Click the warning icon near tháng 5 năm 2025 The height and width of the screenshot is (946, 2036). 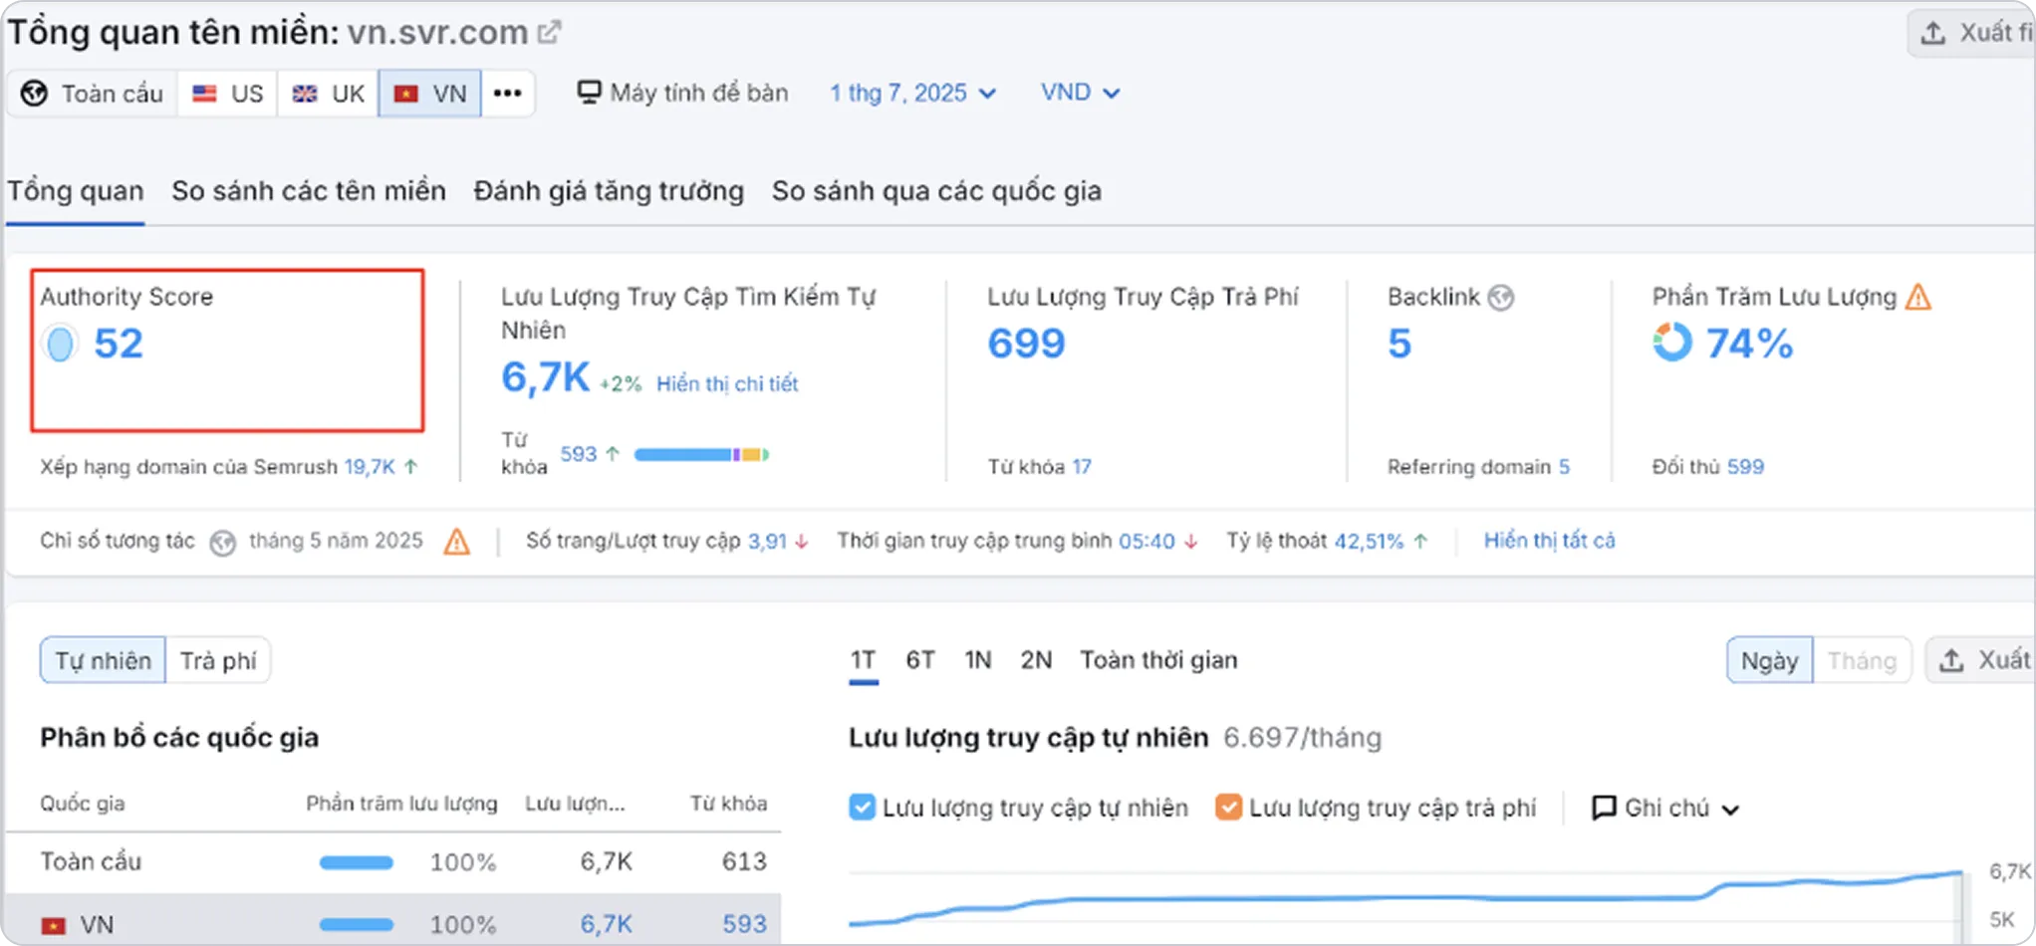click(x=456, y=542)
